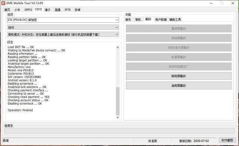Click the topmost greyed-out screen lock button

pyautogui.click(x=179, y=28)
